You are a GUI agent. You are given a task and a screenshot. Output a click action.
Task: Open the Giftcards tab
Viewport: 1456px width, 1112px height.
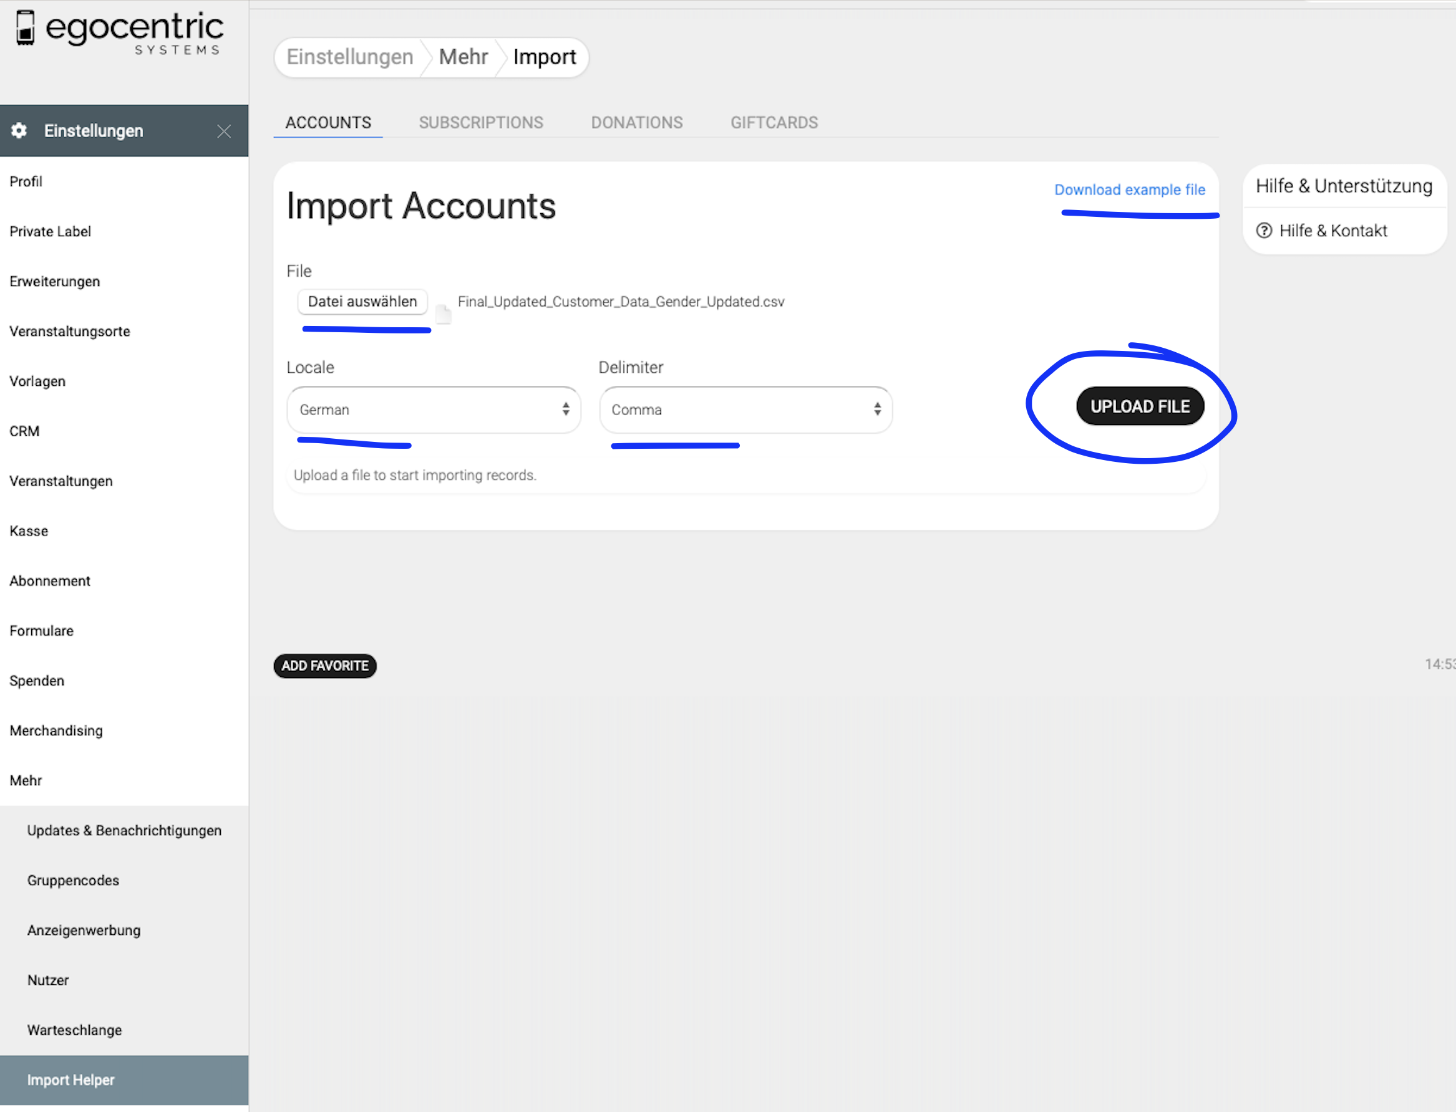point(774,122)
